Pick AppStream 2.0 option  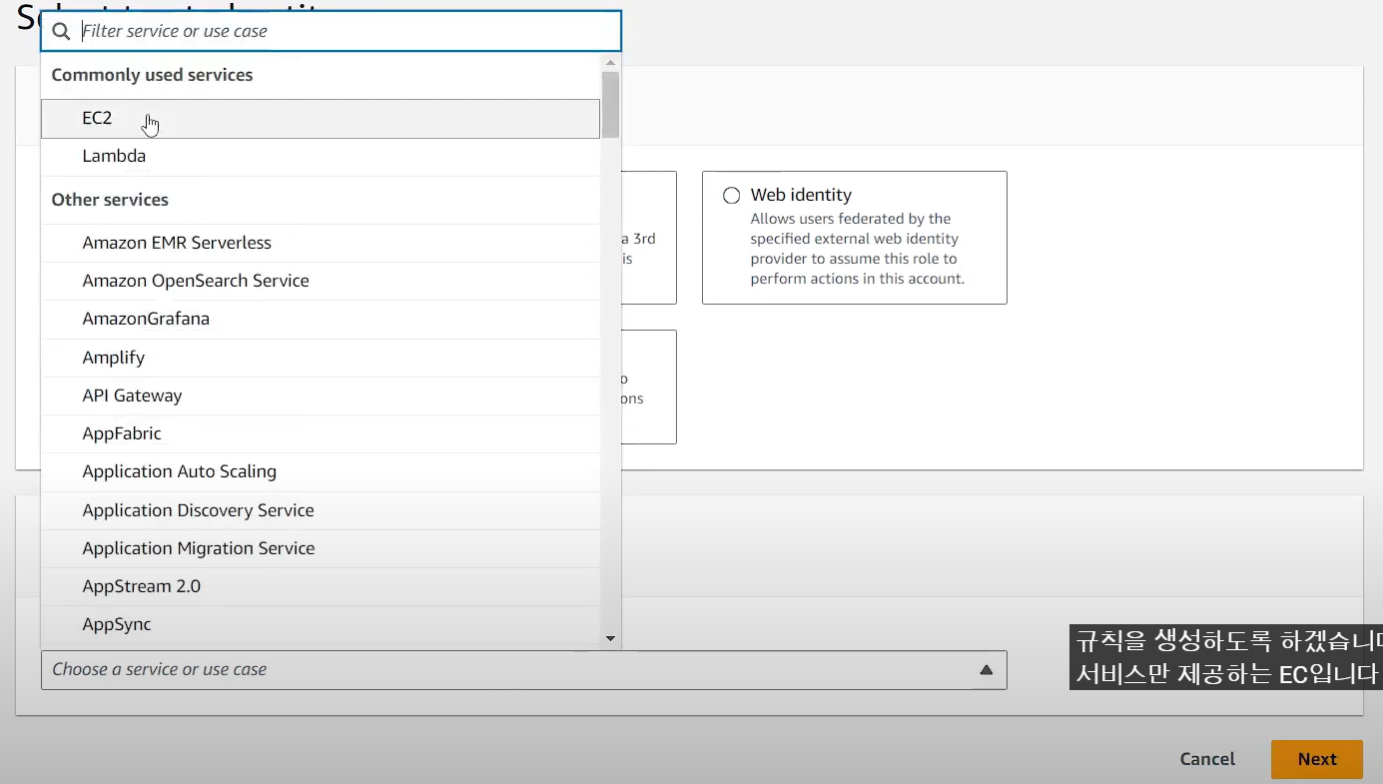[x=321, y=586]
